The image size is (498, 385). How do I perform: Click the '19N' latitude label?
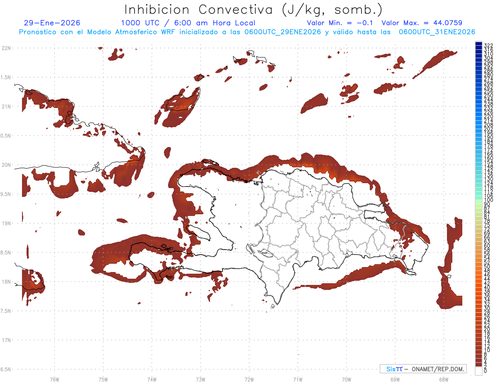pyautogui.click(x=6, y=223)
